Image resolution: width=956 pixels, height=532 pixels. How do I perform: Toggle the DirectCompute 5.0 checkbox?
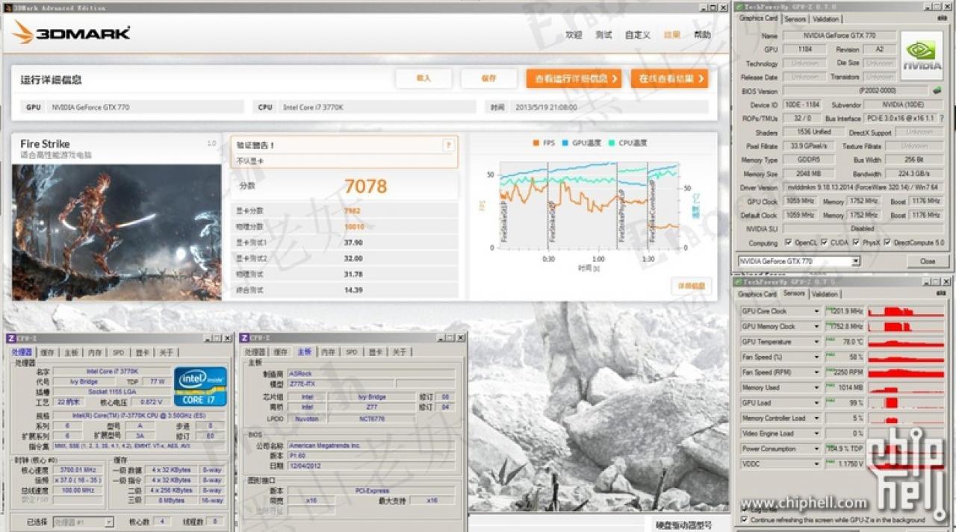tap(887, 242)
